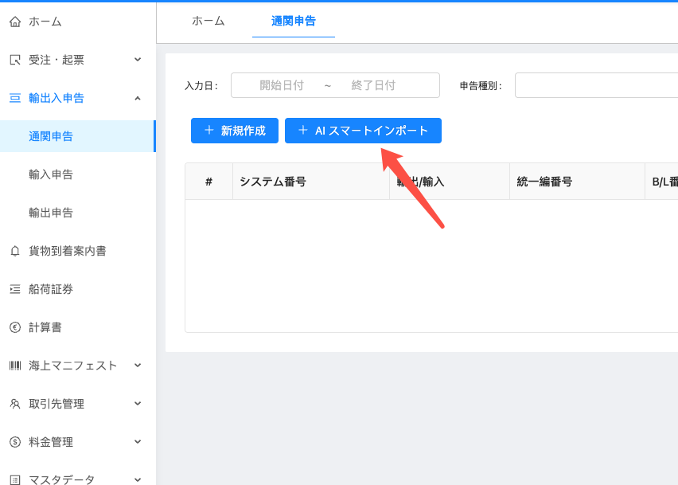This screenshot has width=678, height=485.
Task: Expand the 料金管理 chevron
Action: [138, 442]
